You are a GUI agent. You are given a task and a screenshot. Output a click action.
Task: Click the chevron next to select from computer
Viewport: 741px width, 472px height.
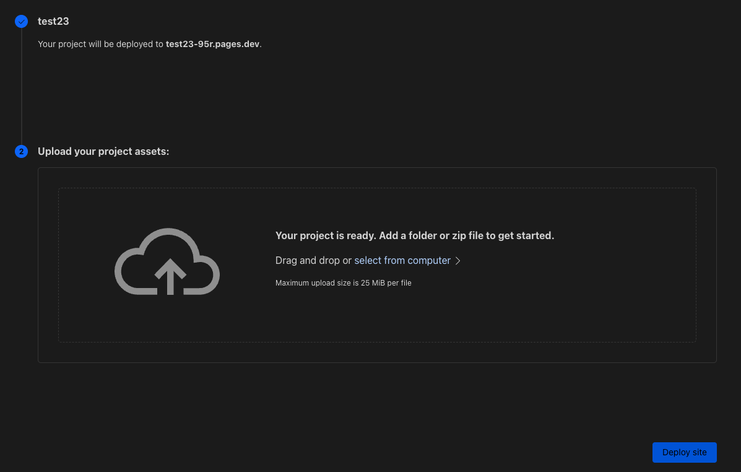[x=458, y=261]
